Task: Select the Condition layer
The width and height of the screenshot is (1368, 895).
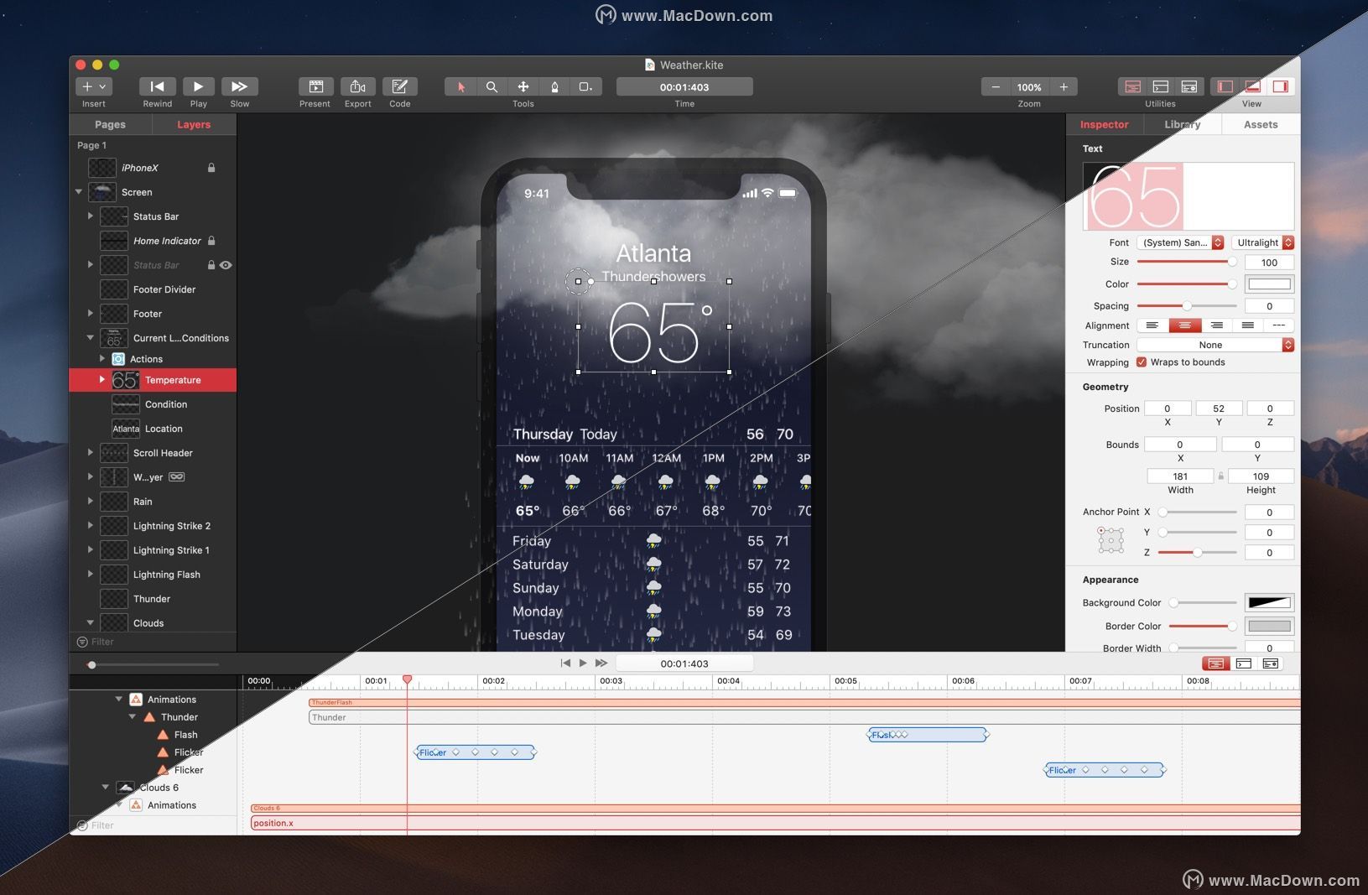Action: (x=153, y=404)
